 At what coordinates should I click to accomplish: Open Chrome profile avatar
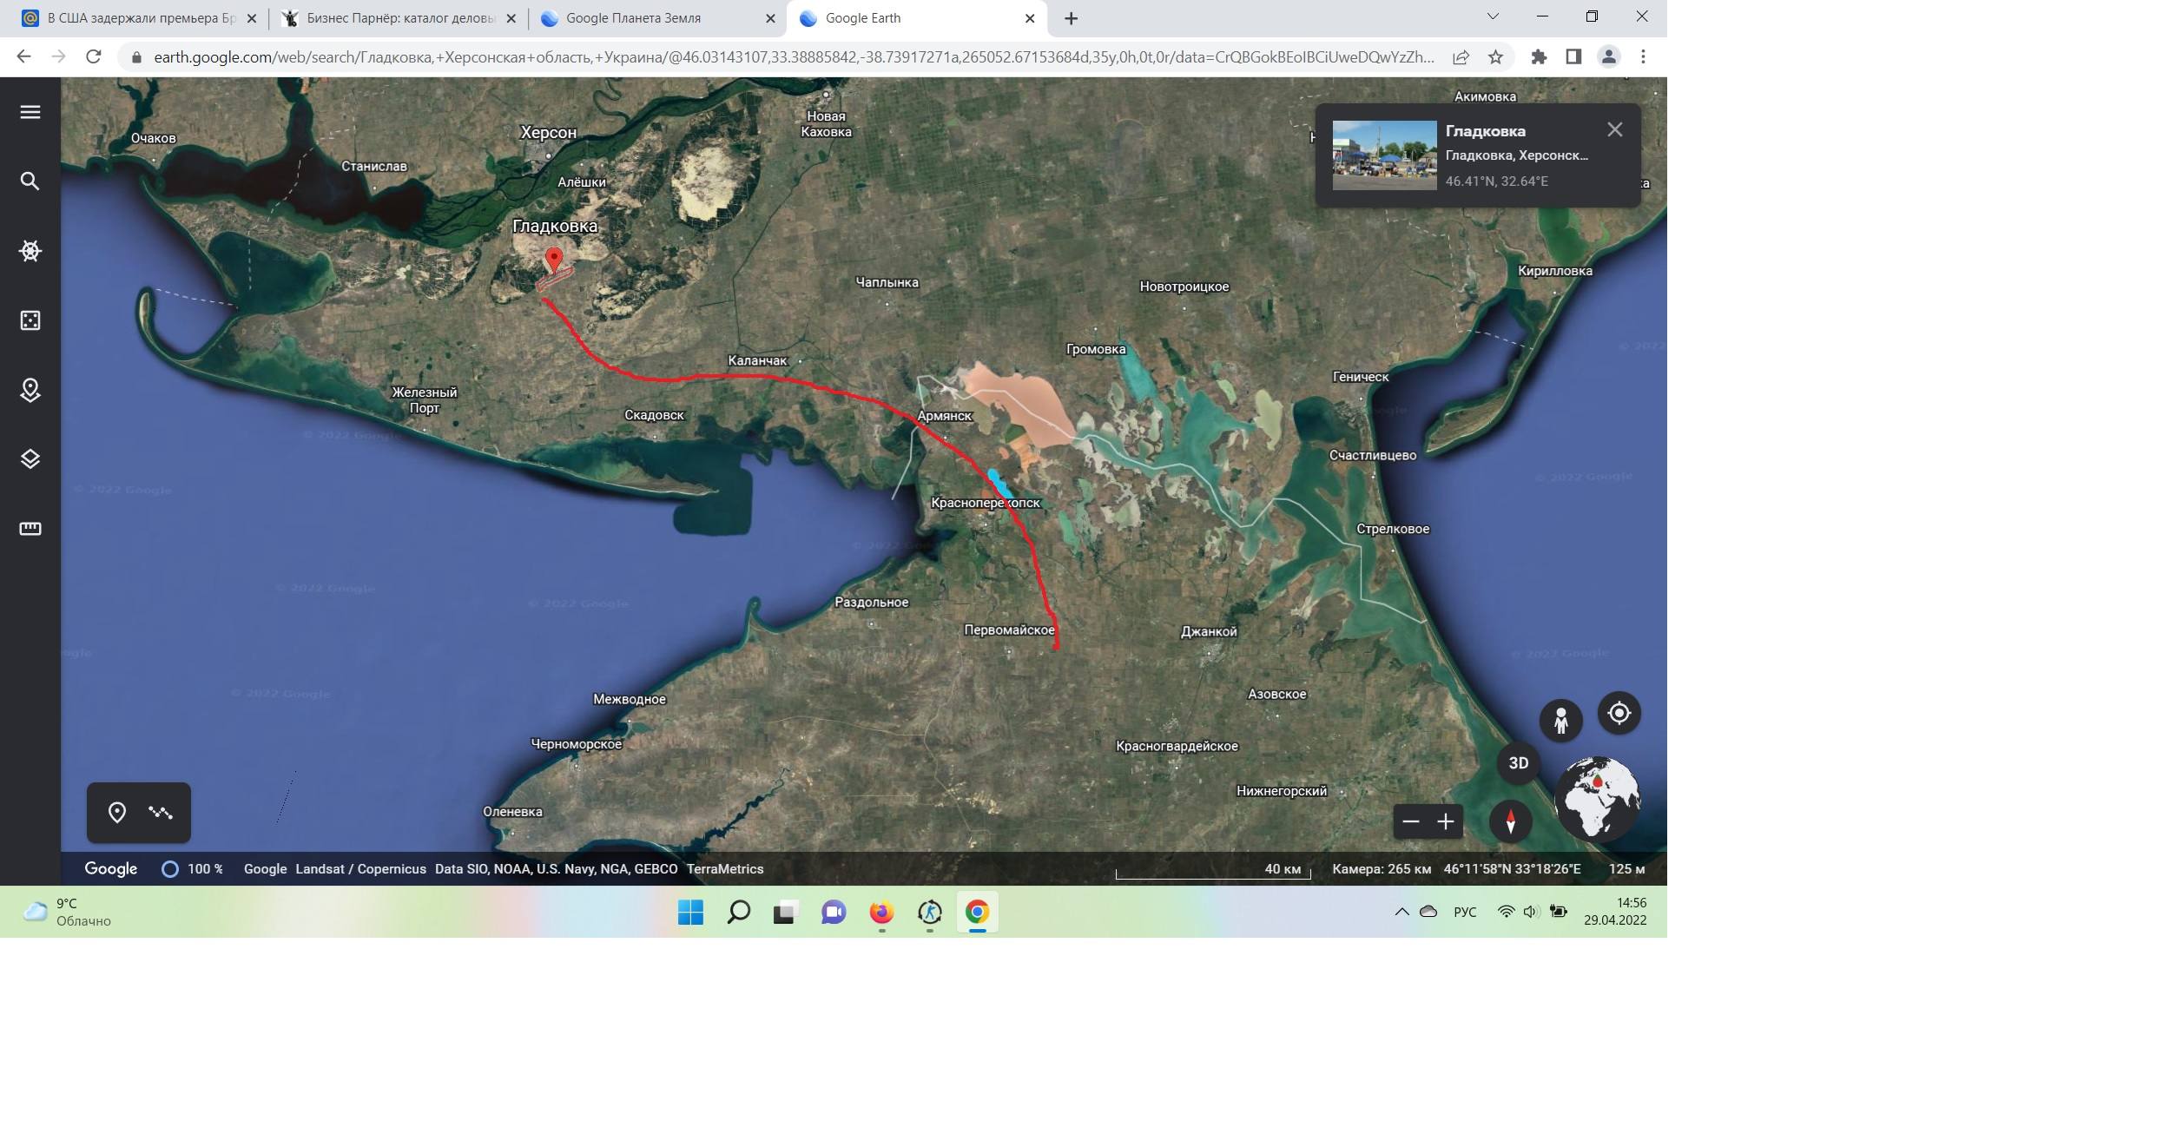coord(1608,57)
